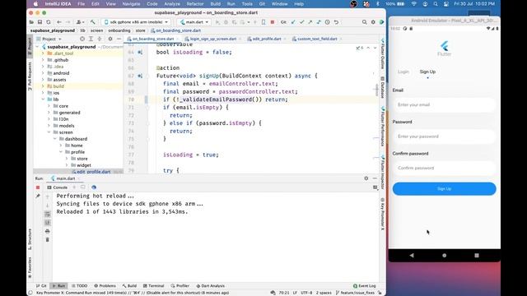
Task: Update project with the Git checkmark arrow
Action: [293, 22]
